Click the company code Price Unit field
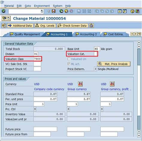Screen dimensions: 142x141 click(39, 104)
